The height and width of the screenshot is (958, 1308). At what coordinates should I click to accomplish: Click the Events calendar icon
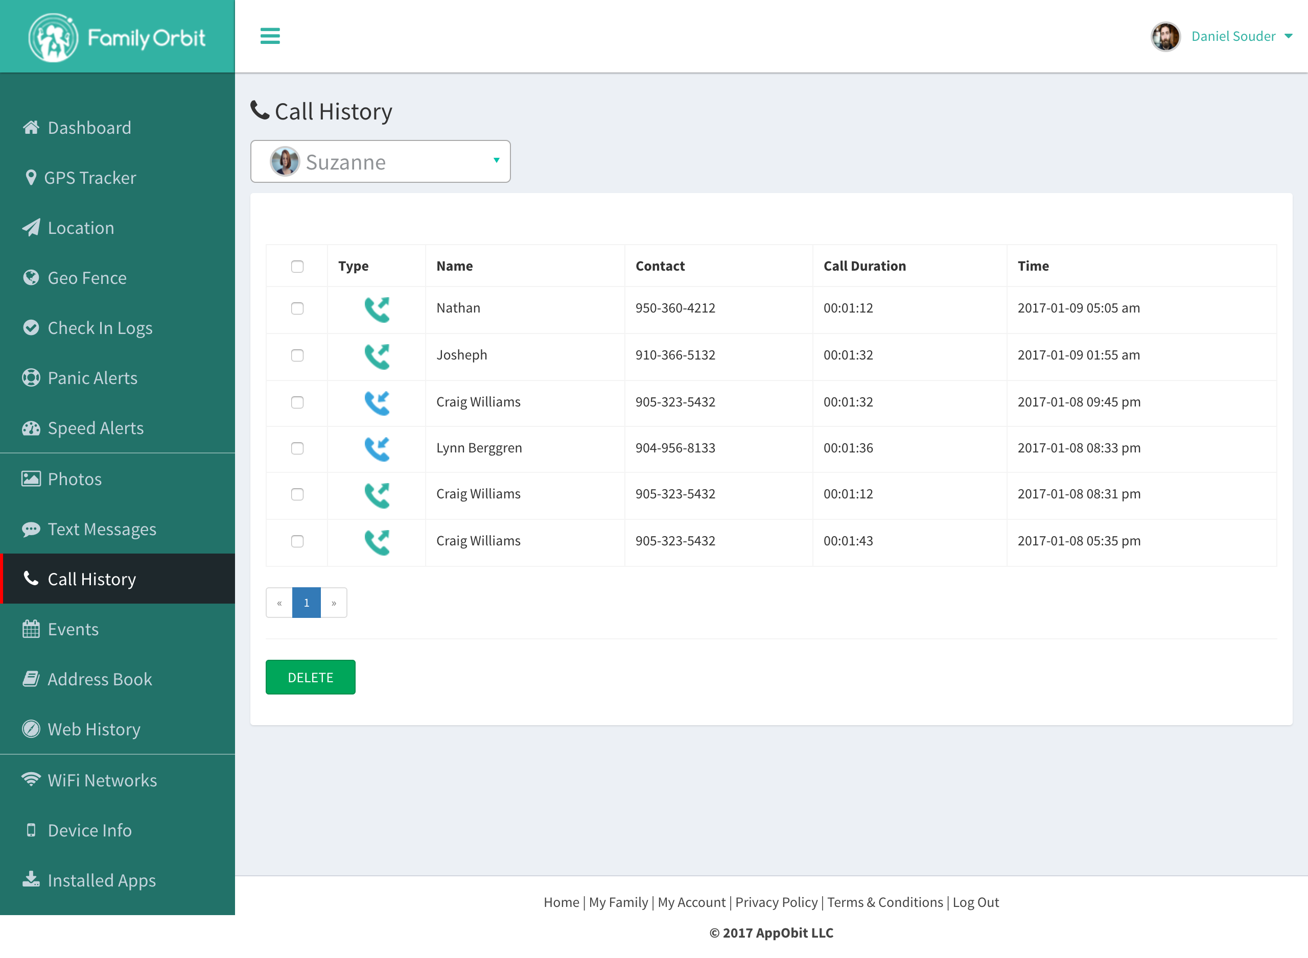pyautogui.click(x=31, y=629)
